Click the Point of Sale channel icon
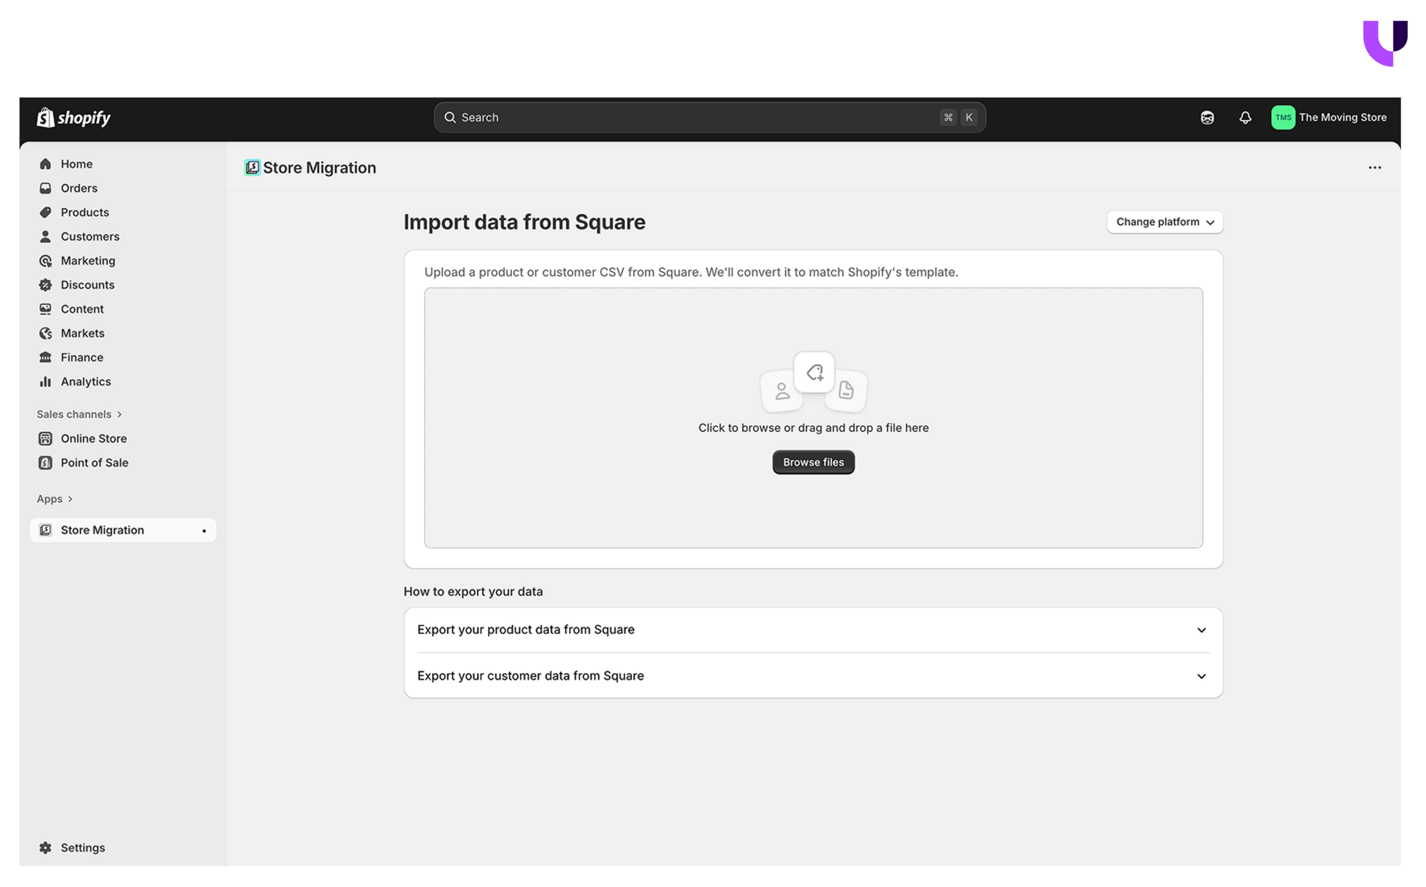Viewport: 1426px width, 887px height. point(46,462)
